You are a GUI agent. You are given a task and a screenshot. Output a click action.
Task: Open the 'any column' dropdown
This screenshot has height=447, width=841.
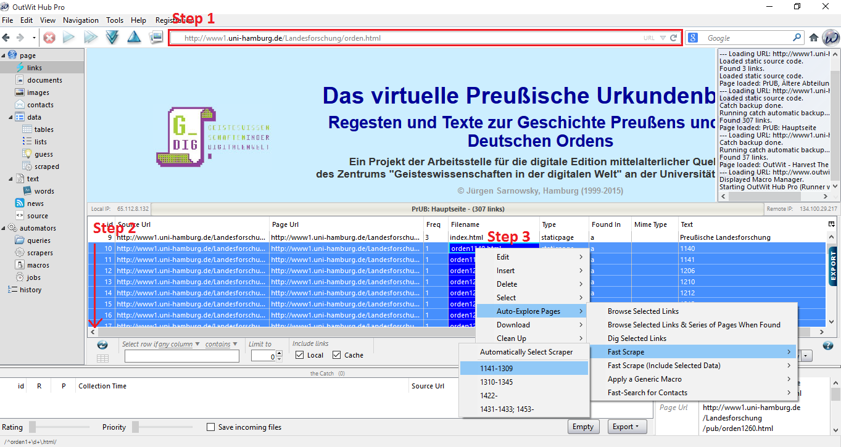click(x=180, y=345)
